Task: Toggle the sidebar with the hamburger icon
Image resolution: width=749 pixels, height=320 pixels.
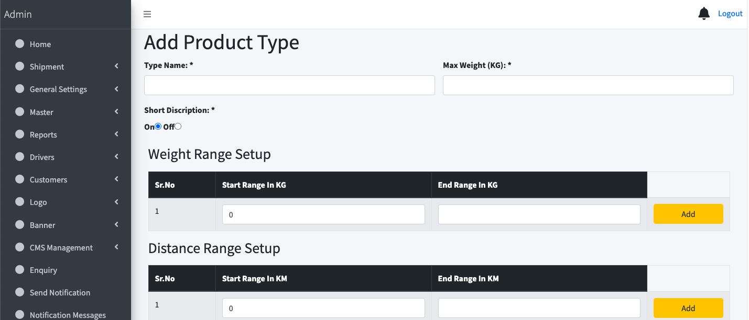Action: [x=147, y=14]
